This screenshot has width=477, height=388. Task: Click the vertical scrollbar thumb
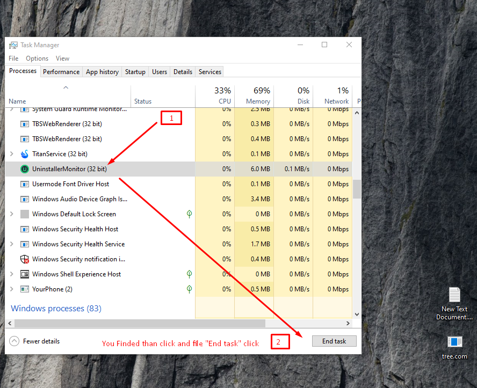(x=357, y=189)
